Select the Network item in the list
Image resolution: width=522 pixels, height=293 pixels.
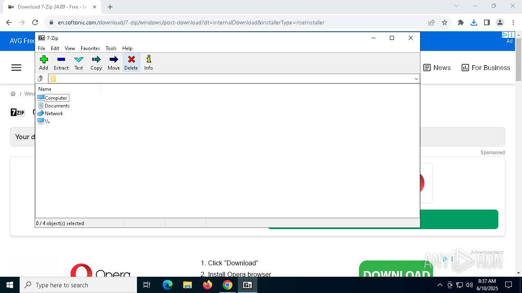[x=50, y=113]
